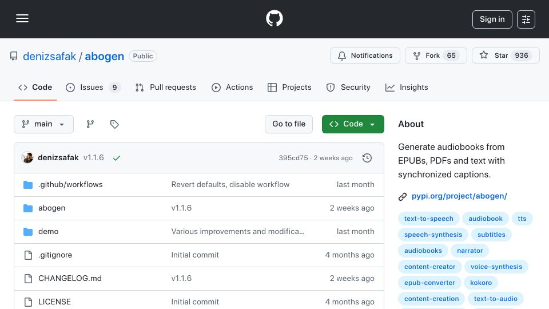Click the v1.1.6 latest commit message
The image size is (549, 309).
(x=93, y=158)
